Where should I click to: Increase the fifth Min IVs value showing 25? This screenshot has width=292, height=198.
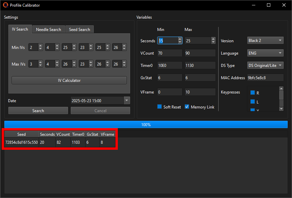click(x=107, y=46)
